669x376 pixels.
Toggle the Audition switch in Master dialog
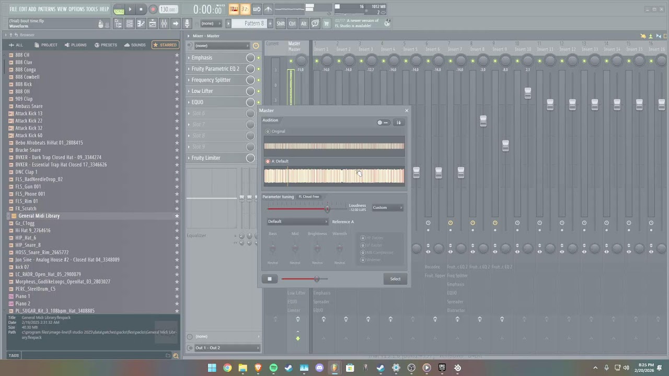[383, 123]
